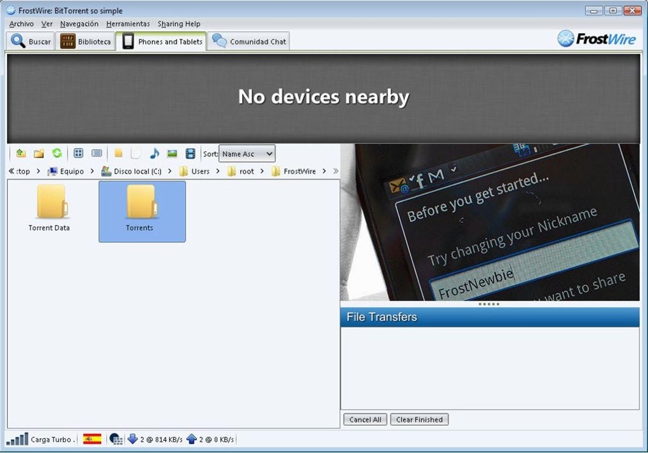648x453 pixels.
Task: Click the speech bubbles icon on Comunidad Chat
Action: click(x=219, y=41)
